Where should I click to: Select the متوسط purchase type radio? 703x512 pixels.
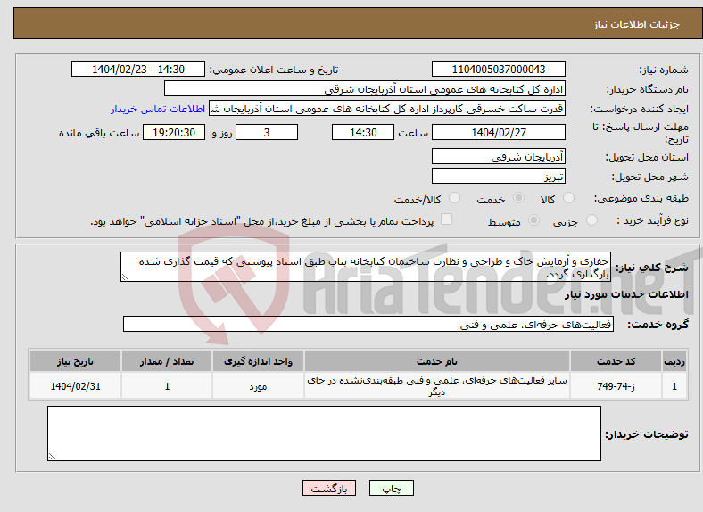[x=533, y=219]
